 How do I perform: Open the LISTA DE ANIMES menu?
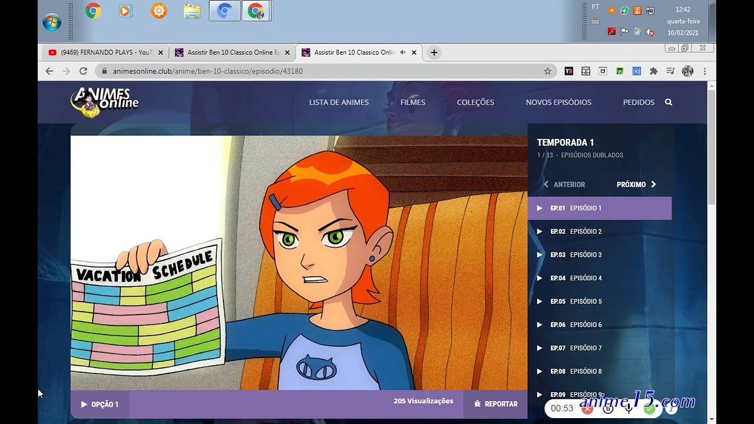pyautogui.click(x=339, y=102)
